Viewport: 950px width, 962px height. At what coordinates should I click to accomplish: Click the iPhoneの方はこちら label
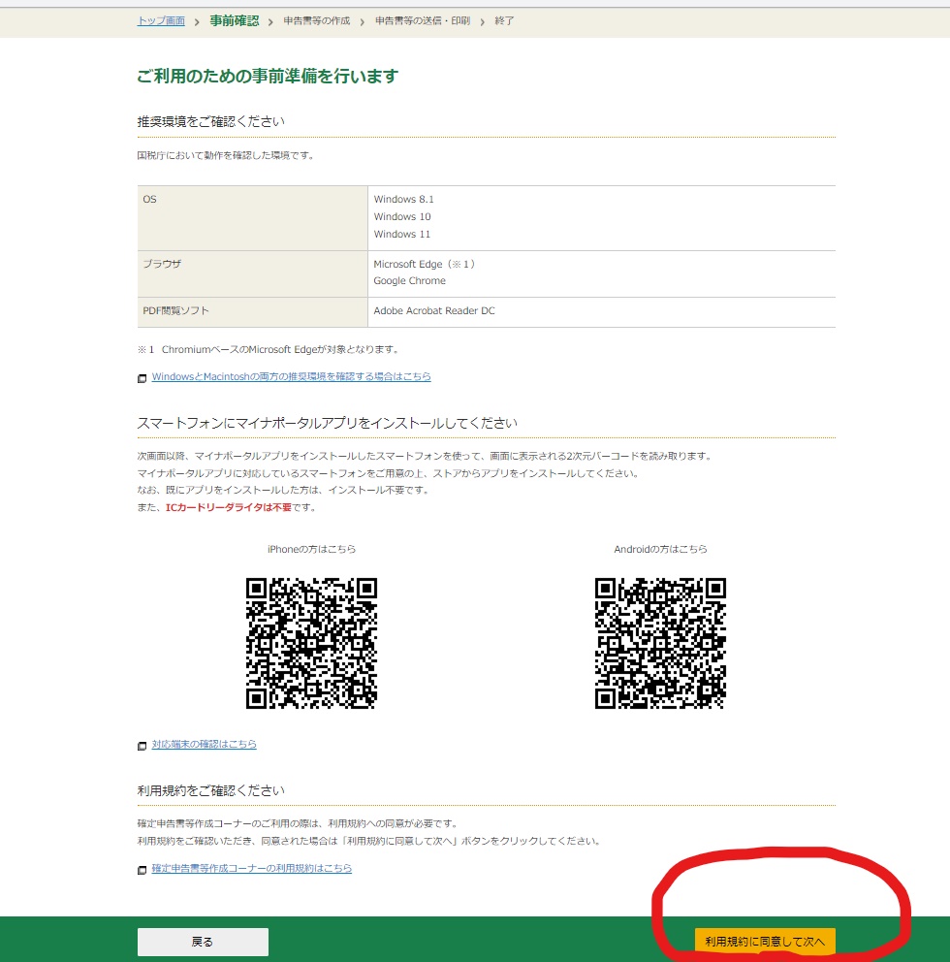(311, 549)
